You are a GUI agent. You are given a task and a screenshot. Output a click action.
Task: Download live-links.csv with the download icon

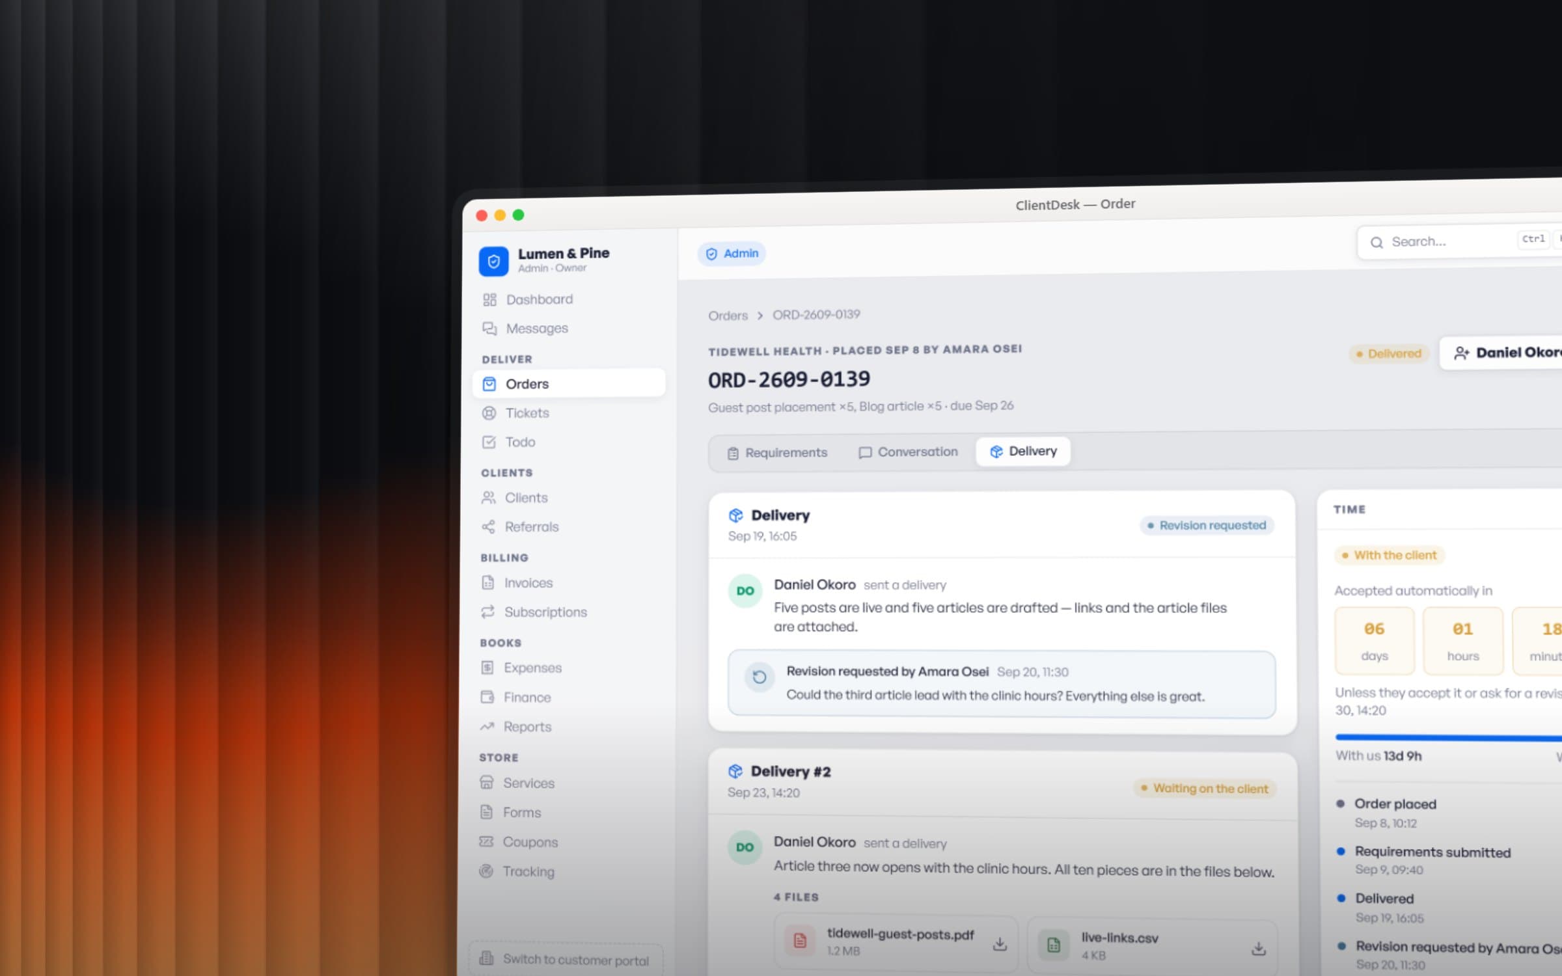pos(1258,949)
